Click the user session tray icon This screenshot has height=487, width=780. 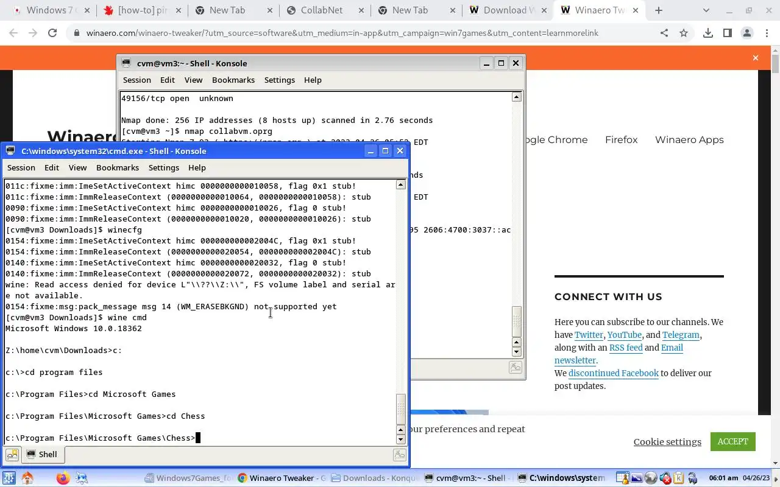622,478
